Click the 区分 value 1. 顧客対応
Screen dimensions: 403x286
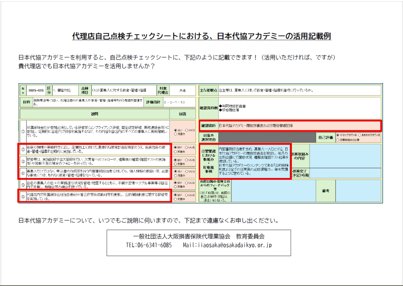point(62,91)
